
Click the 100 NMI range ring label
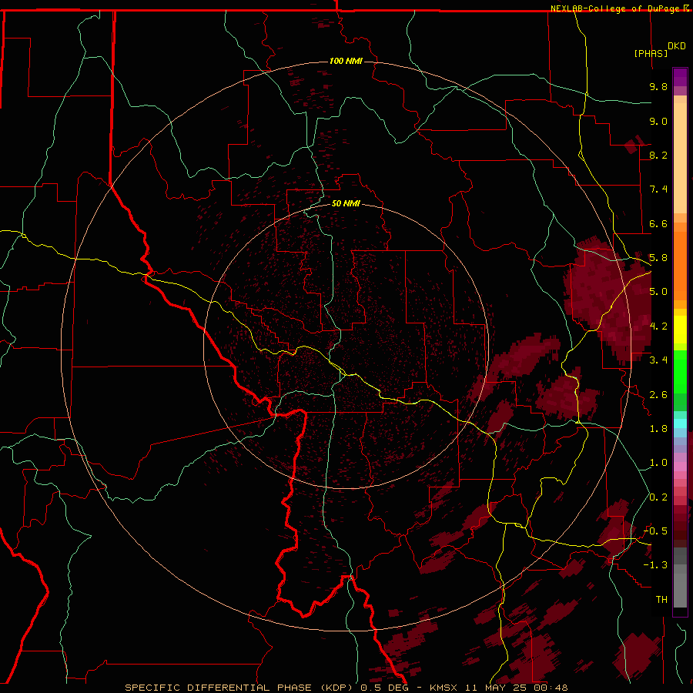coord(346,61)
